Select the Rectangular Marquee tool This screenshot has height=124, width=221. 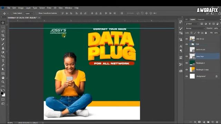tap(3, 27)
